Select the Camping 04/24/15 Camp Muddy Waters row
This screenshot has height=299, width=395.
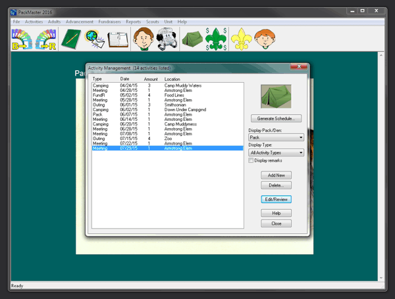[167, 85]
